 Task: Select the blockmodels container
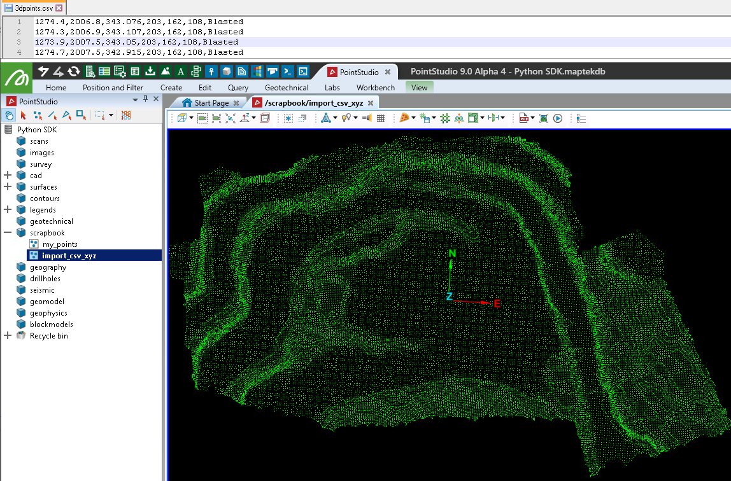click(x=52, y=324)
